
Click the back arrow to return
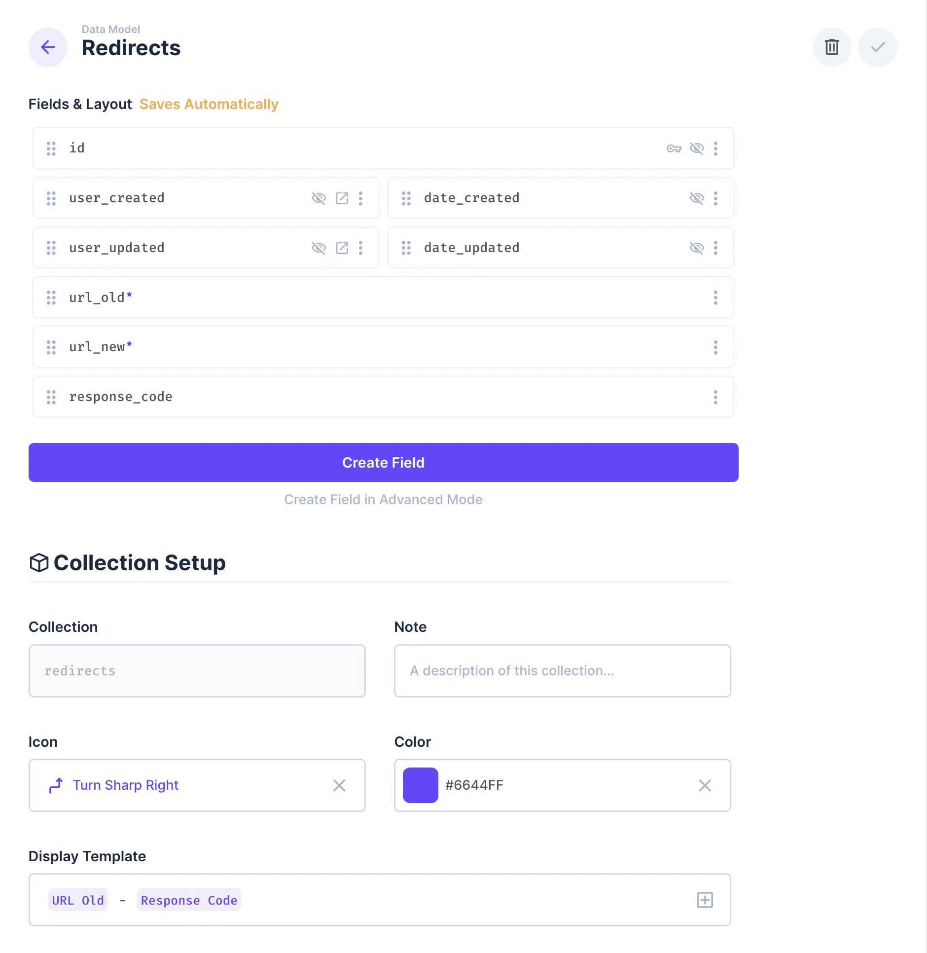pos(48,47)
